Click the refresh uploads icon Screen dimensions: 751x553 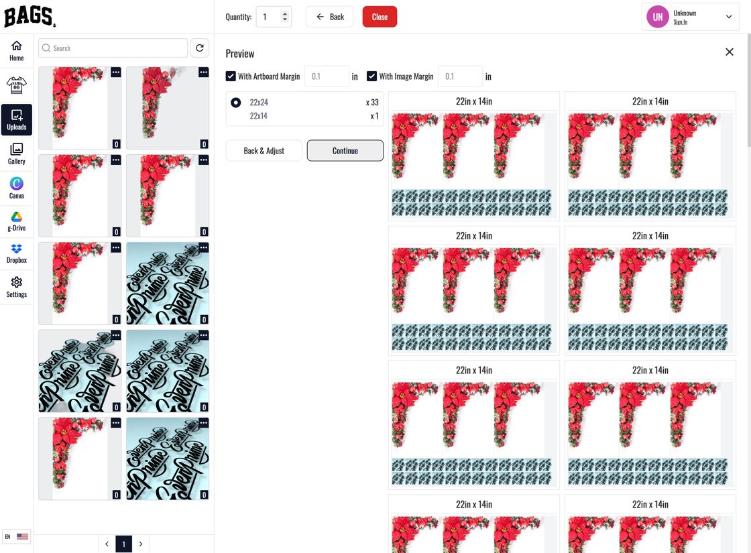click(200, 48)
